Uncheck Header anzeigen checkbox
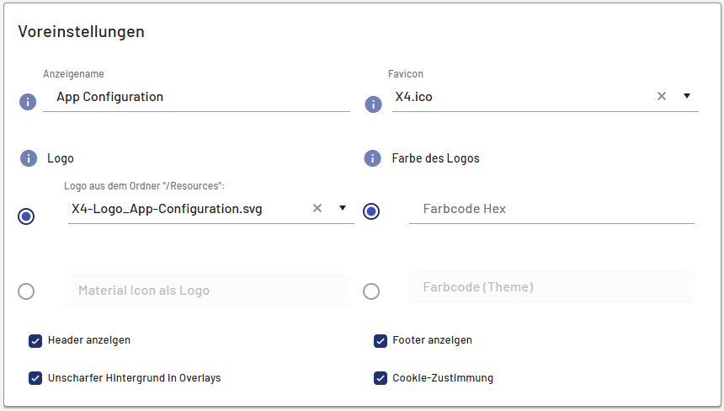The height and width of the screenshot is (411, 724). (x=35, y=340)
